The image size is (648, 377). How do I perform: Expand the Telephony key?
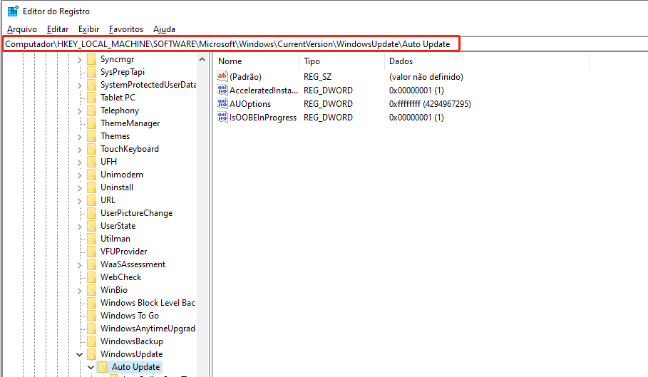[x=79, y=111]
